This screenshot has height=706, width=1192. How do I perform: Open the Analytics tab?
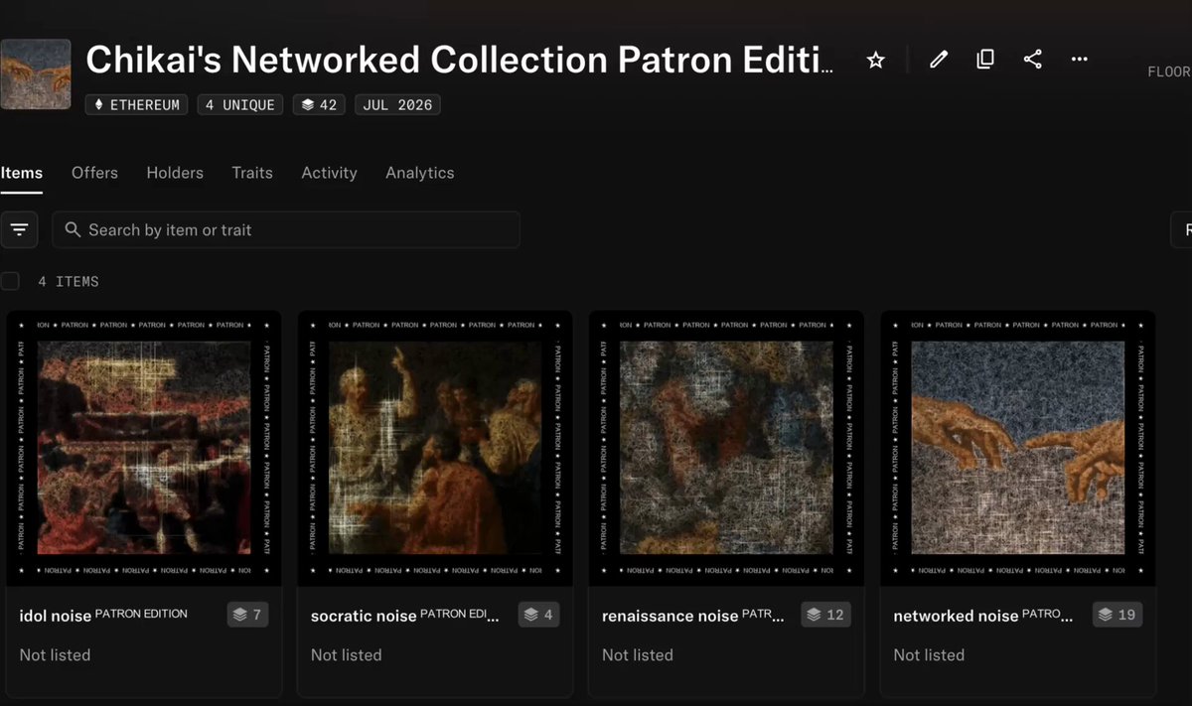420,173
